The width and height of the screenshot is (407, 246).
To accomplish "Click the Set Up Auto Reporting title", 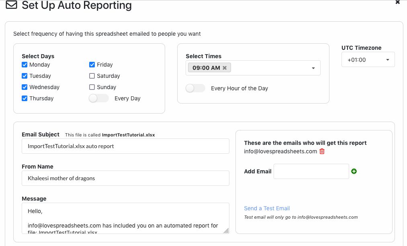I will [x=77, y=5].
